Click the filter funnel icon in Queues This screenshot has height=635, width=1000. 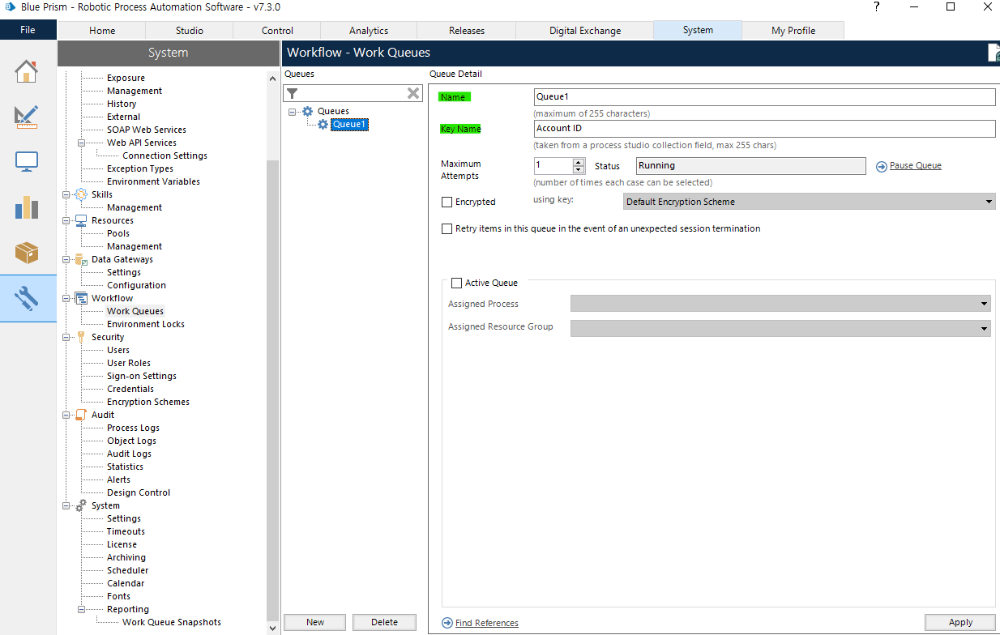293,93
